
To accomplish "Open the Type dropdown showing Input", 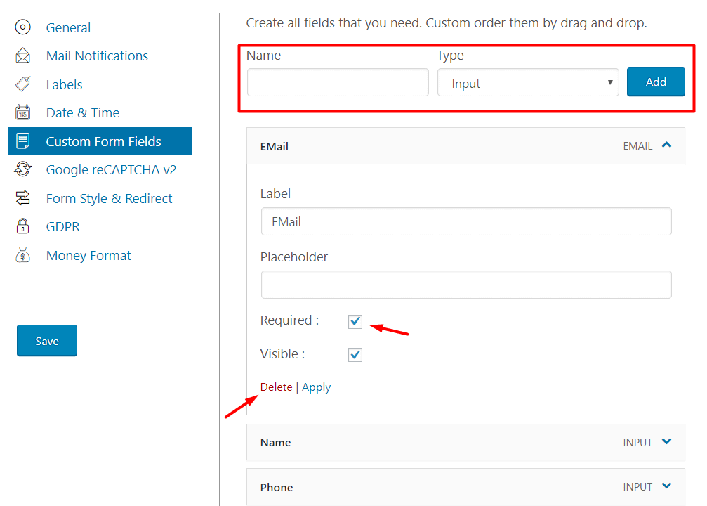I will 527,83.
